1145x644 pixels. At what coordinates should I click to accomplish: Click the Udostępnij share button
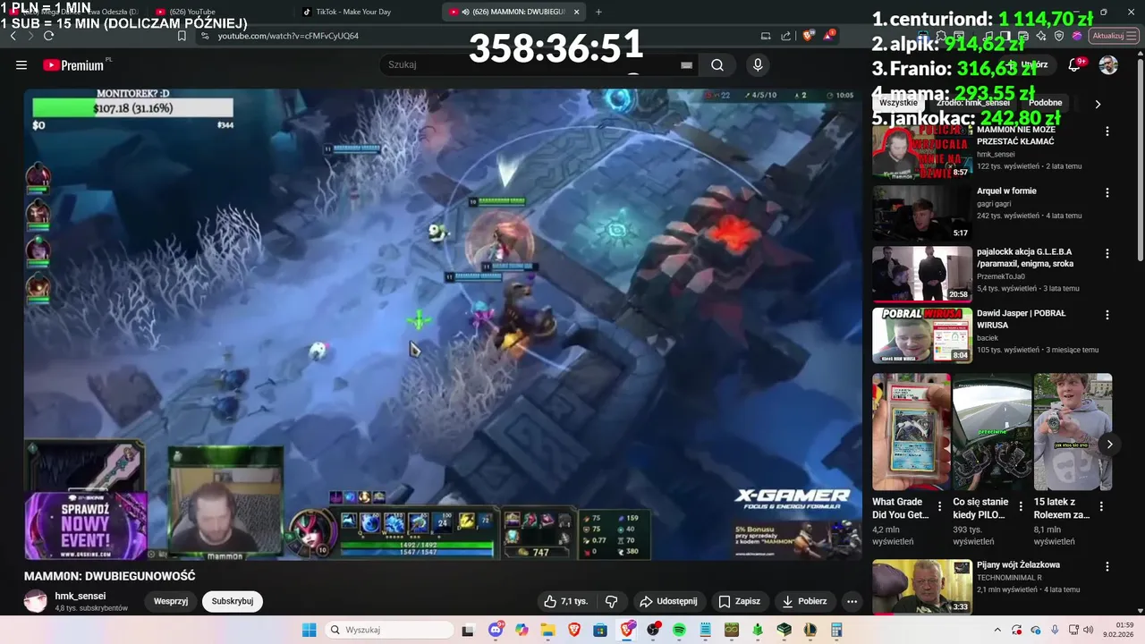point(668,601)
